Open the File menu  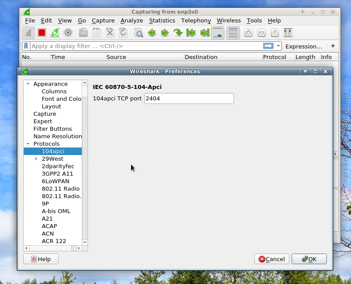pos(30,21)
